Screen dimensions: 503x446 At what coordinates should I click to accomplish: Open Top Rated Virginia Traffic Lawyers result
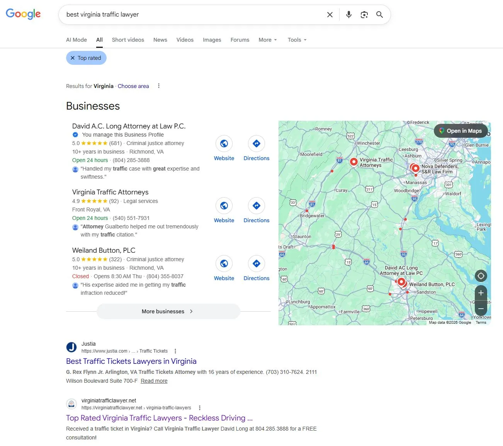point(159,418)
